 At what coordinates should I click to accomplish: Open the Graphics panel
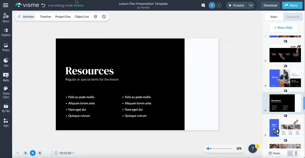tap(6, 32)
